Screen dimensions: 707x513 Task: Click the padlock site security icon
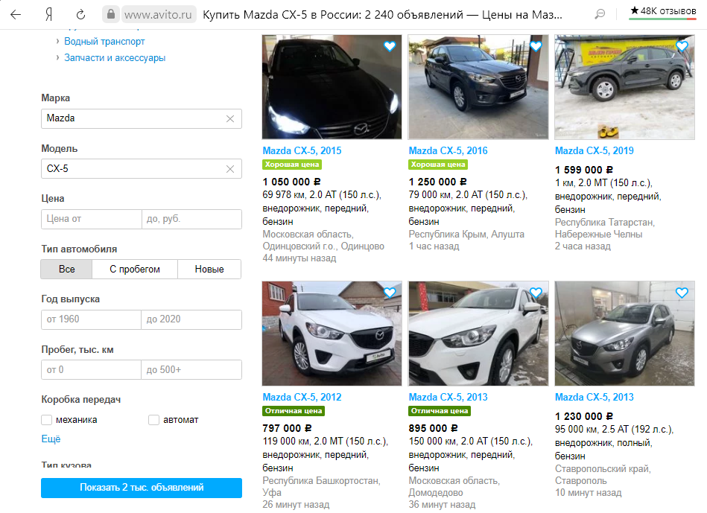(110, 14)
